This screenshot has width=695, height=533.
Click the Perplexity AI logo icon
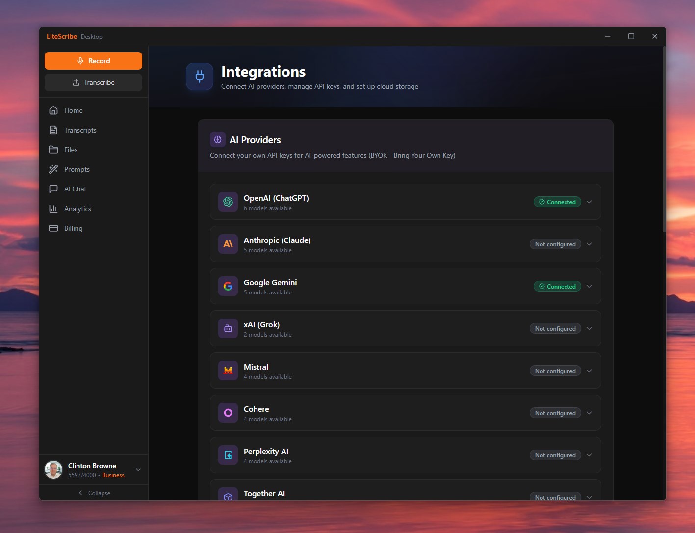pyautogui.click(x=228, y=455)
